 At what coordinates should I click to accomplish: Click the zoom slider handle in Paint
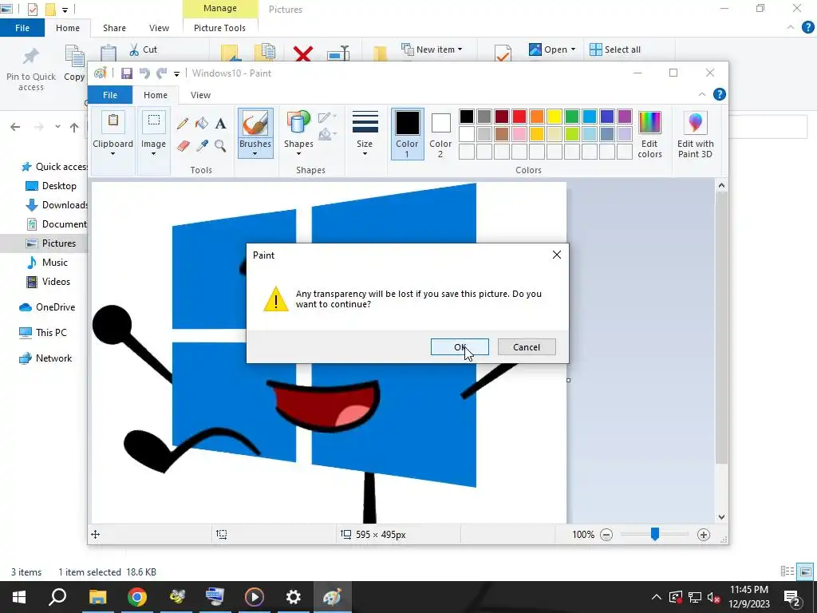[x=654, y=534]
